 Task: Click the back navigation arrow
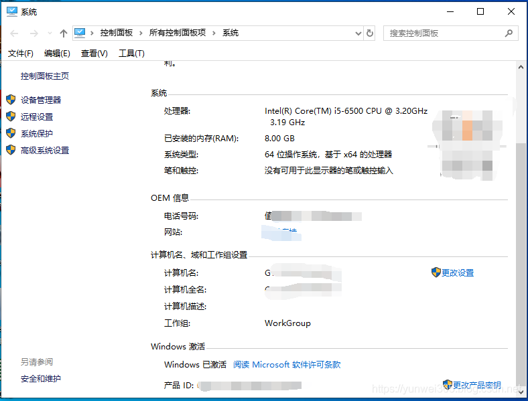(x=14, y=33)
